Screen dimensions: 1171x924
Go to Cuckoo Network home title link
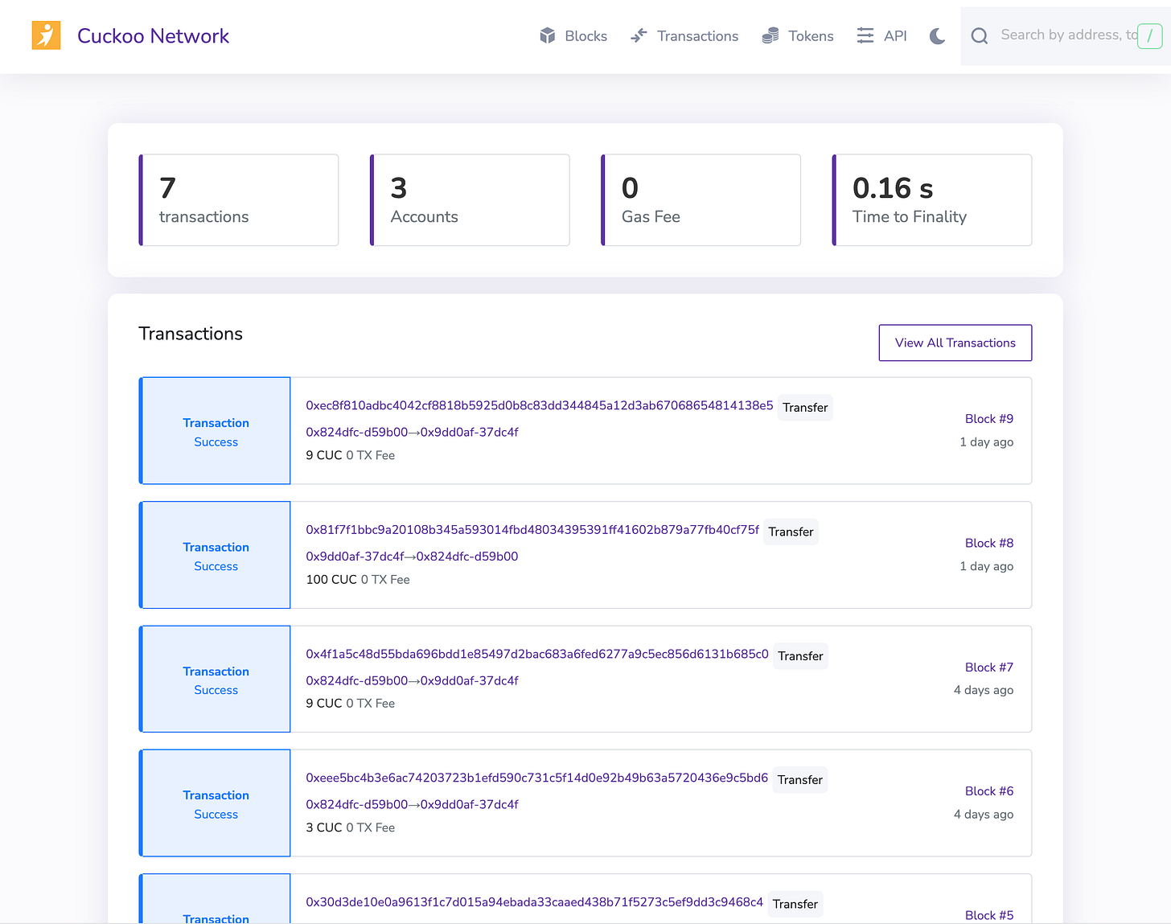[153, 36]
